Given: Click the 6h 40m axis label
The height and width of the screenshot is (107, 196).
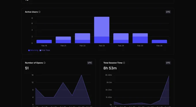Looking at the screenshot, I should point(109,75).
